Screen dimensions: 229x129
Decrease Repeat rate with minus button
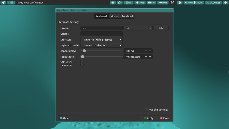point(146,57)
